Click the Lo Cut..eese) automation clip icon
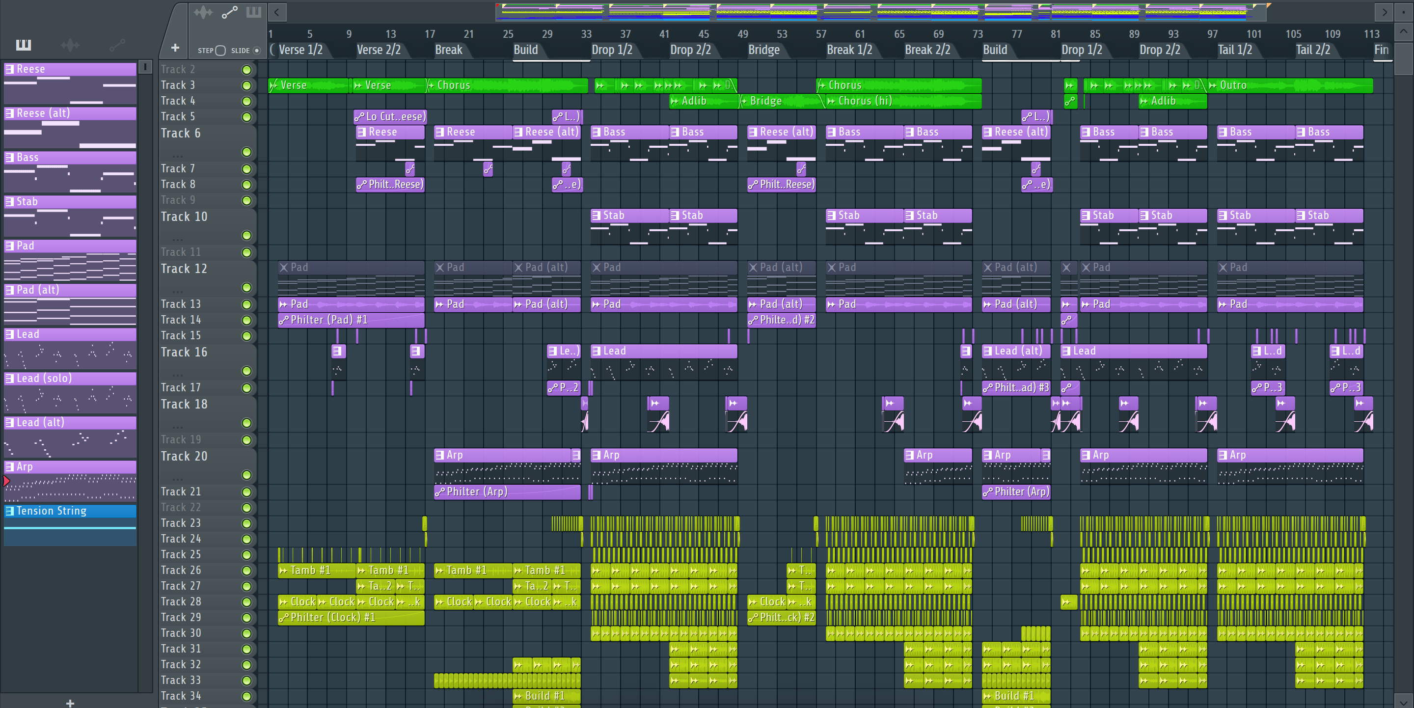Viewport: 1414px width, 708px height. [x=359, y=117]
